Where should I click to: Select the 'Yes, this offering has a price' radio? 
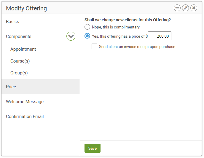point(87,36)
